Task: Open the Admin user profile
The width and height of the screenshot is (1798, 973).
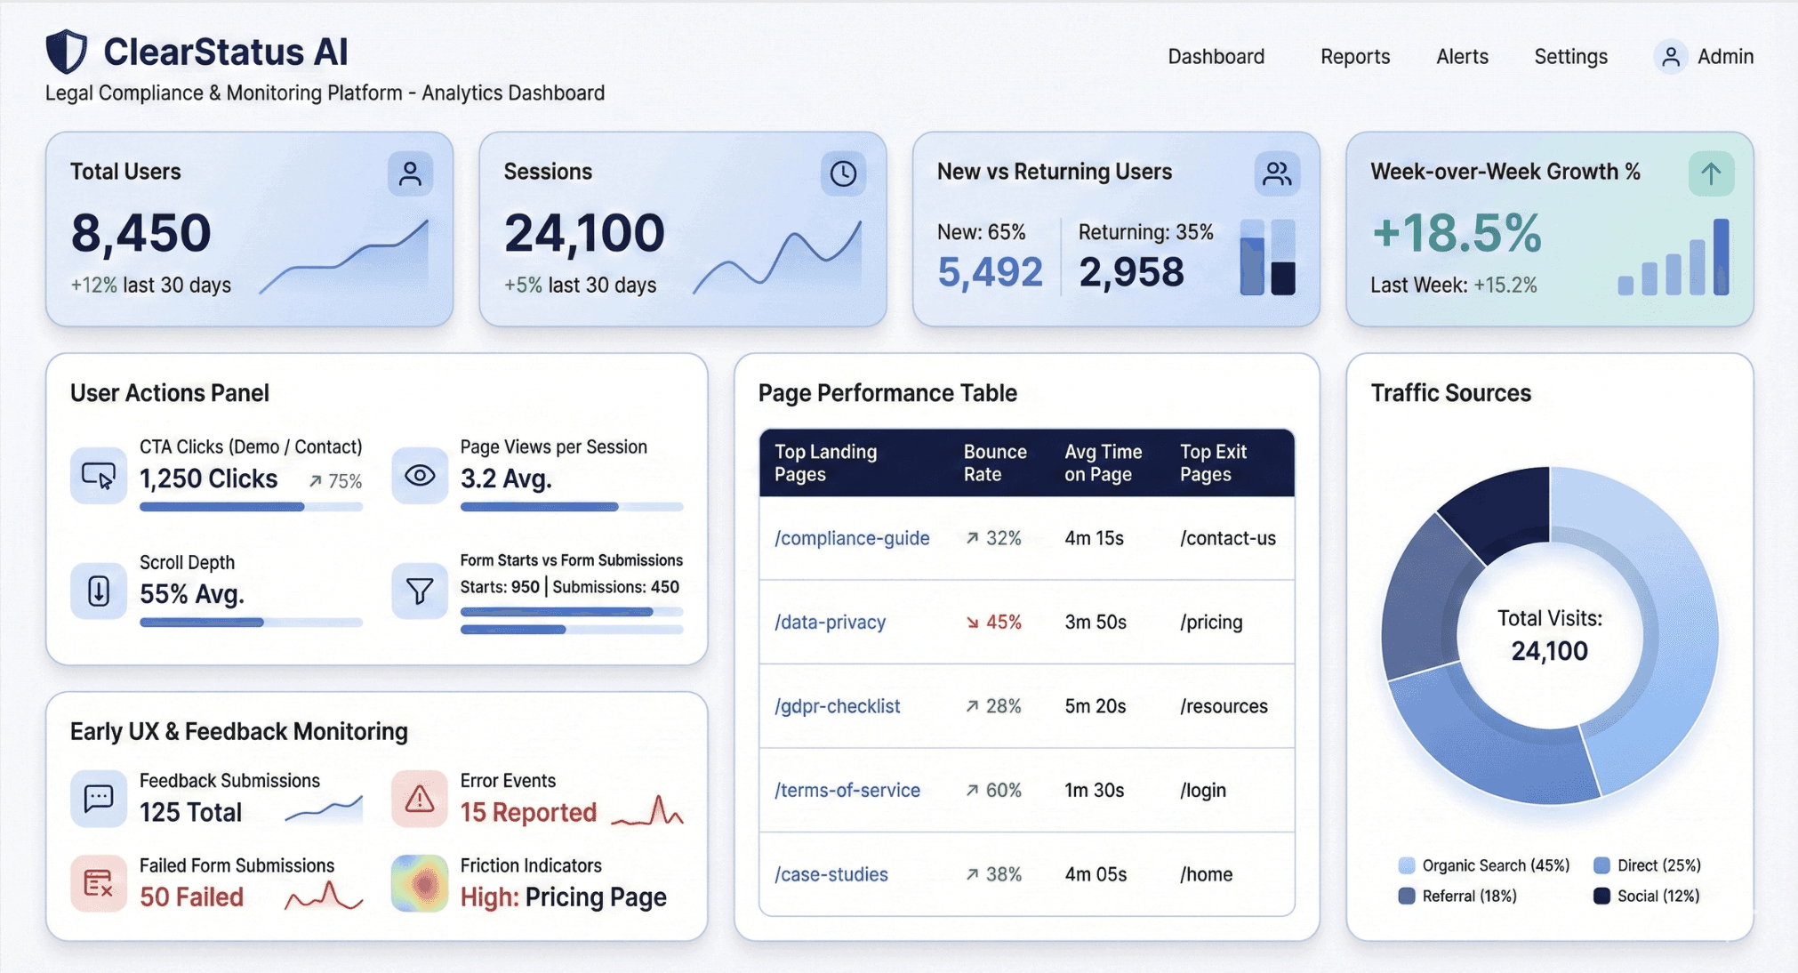Action: tap(1704, 57)
